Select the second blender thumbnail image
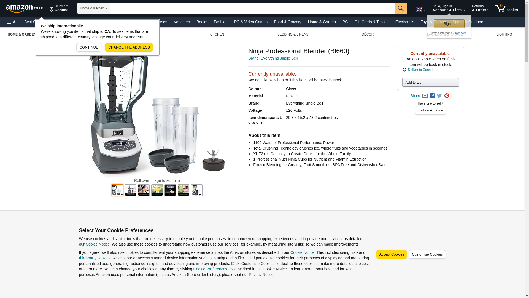529x298 pixels. [x=131, y=190]
